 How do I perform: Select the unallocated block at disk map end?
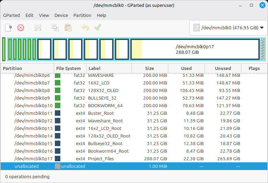click(x=263, y=49)
